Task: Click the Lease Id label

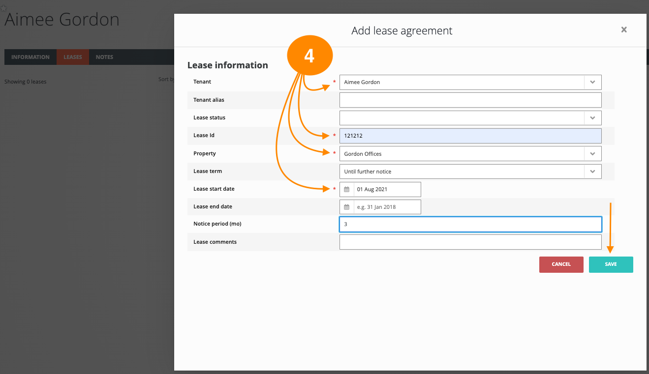Action: point(204,135)
